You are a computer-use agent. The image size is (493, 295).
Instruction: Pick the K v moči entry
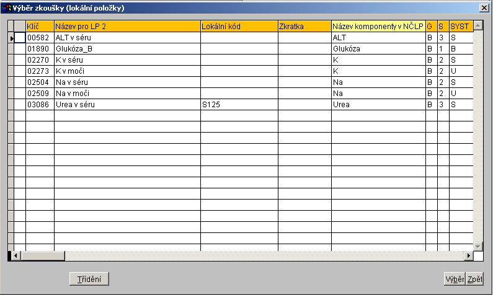click(x=127, y=71)
